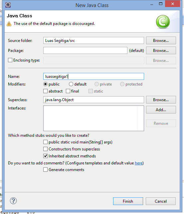
Task: Click the '(default)' package label
Action: coord(136,51)
